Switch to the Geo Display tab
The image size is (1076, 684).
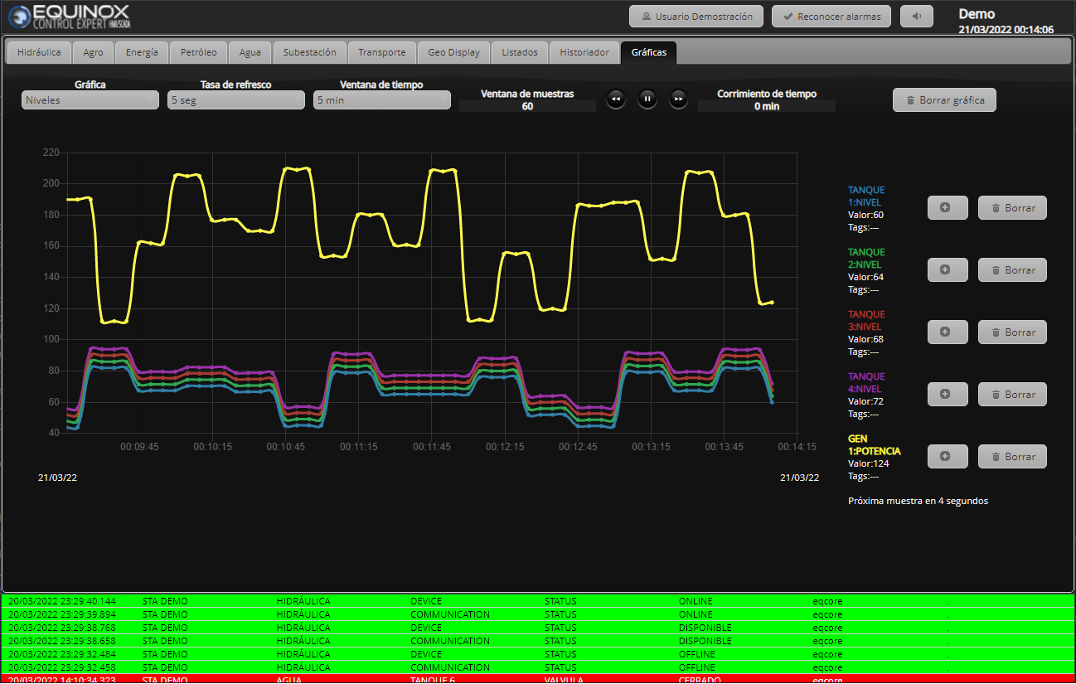coord(454,52)
